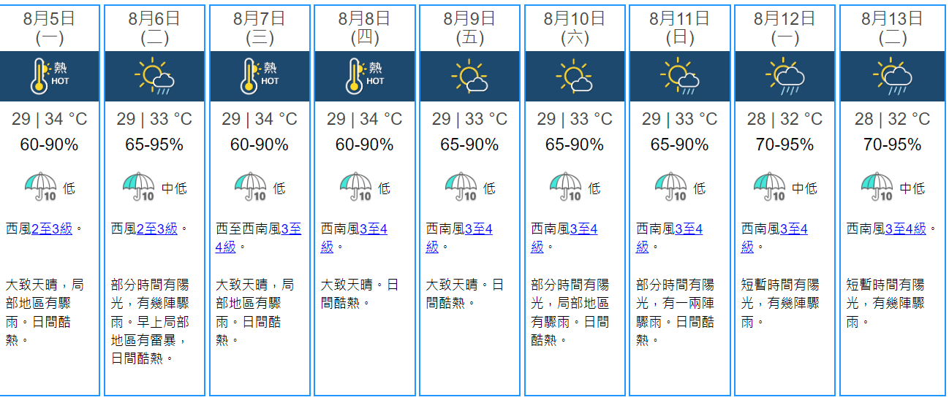This screenshot has width=949, height=400.
Task: Click the sunny with showers icon for 8月11日
Action: (680, 77)
